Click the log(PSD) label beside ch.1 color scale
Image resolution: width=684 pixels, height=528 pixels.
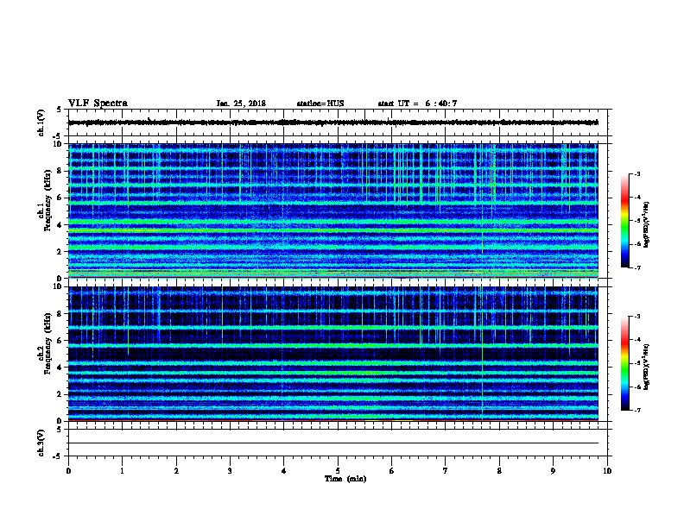(x=647, y=224)
